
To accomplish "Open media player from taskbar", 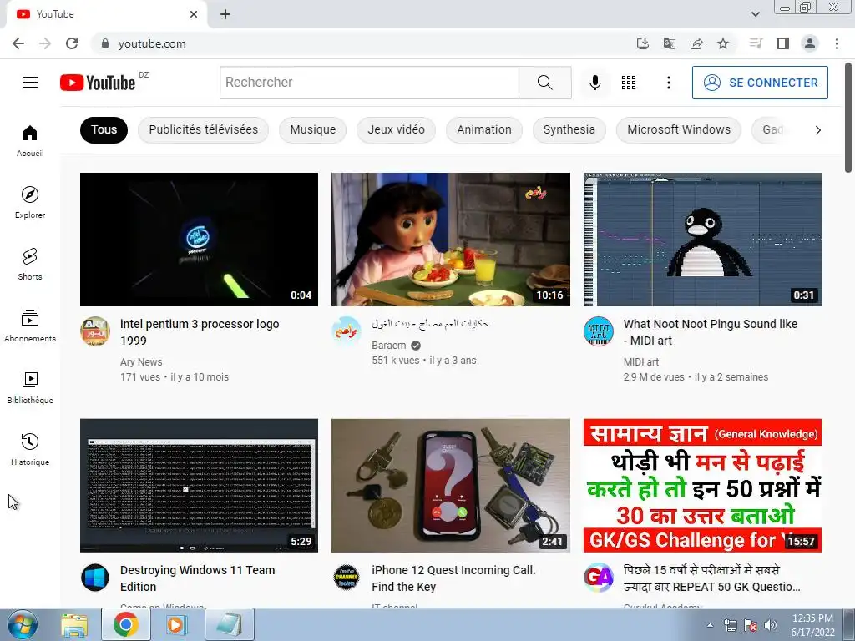I will [175, 624].
